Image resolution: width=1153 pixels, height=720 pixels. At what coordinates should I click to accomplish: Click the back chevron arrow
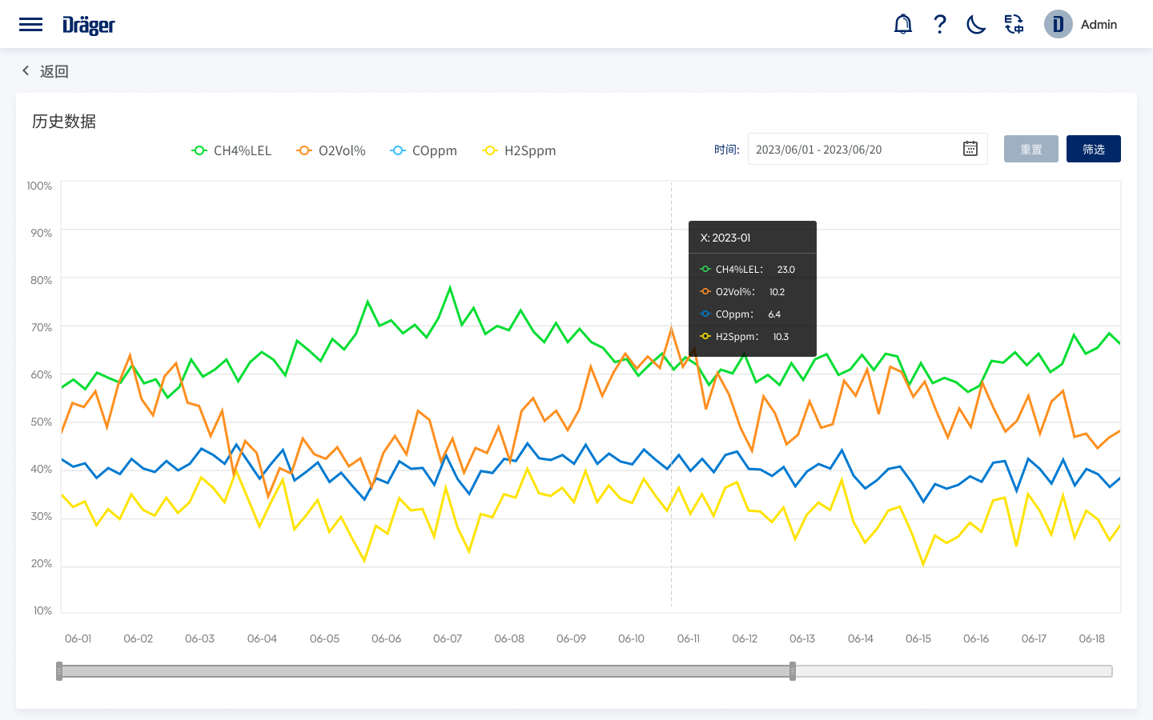point(26,71)
